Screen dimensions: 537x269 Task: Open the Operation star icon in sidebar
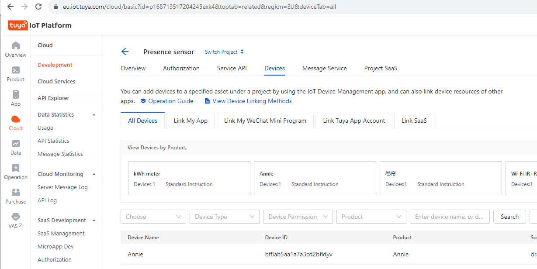point(16,168)
